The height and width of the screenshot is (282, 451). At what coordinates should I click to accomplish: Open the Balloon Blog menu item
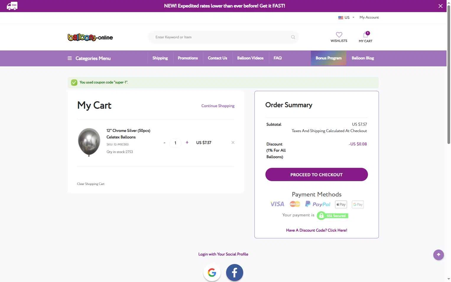363,58
